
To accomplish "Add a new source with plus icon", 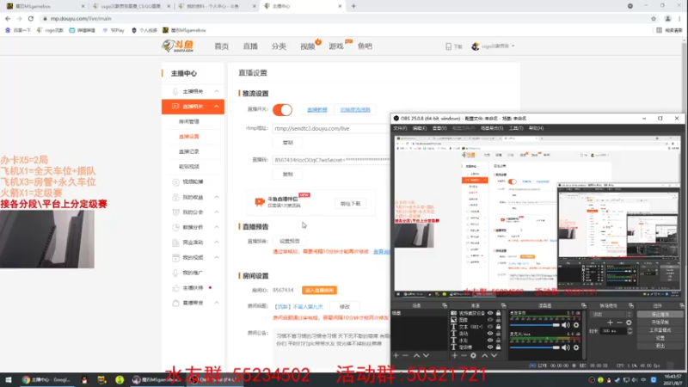I will pyautogui.click(x=455, y=355).
